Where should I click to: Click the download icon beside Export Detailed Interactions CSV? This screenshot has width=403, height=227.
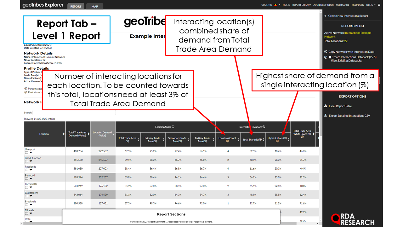click(326, 116)
